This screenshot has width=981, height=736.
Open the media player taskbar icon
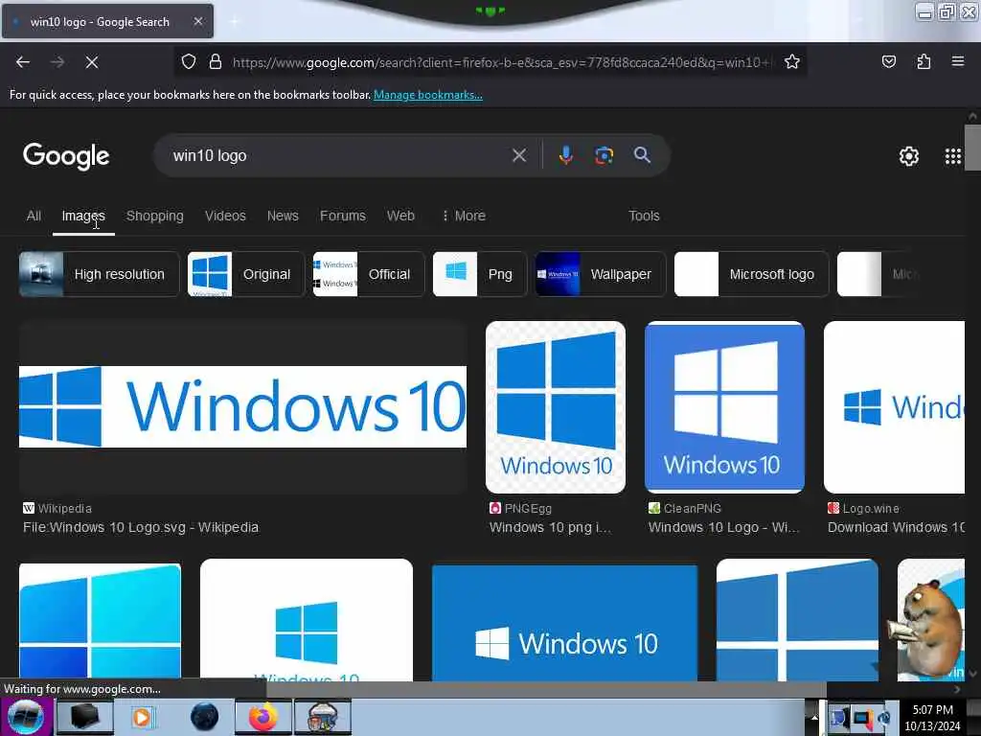(x=142, y=717)
